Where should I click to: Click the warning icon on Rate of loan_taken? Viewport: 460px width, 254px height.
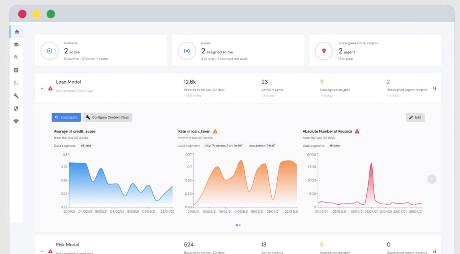coord(216,131)
